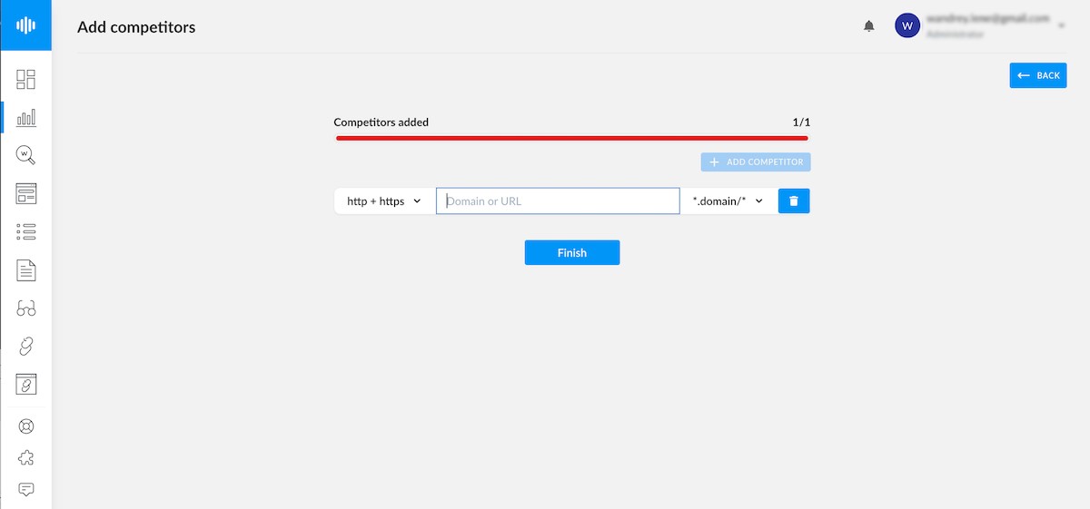Open the lifebuoy support icon
This screenshot has height=509, width=1090.
[26, 426]
